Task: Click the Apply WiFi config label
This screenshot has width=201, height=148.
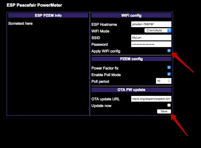Action: 106,51
